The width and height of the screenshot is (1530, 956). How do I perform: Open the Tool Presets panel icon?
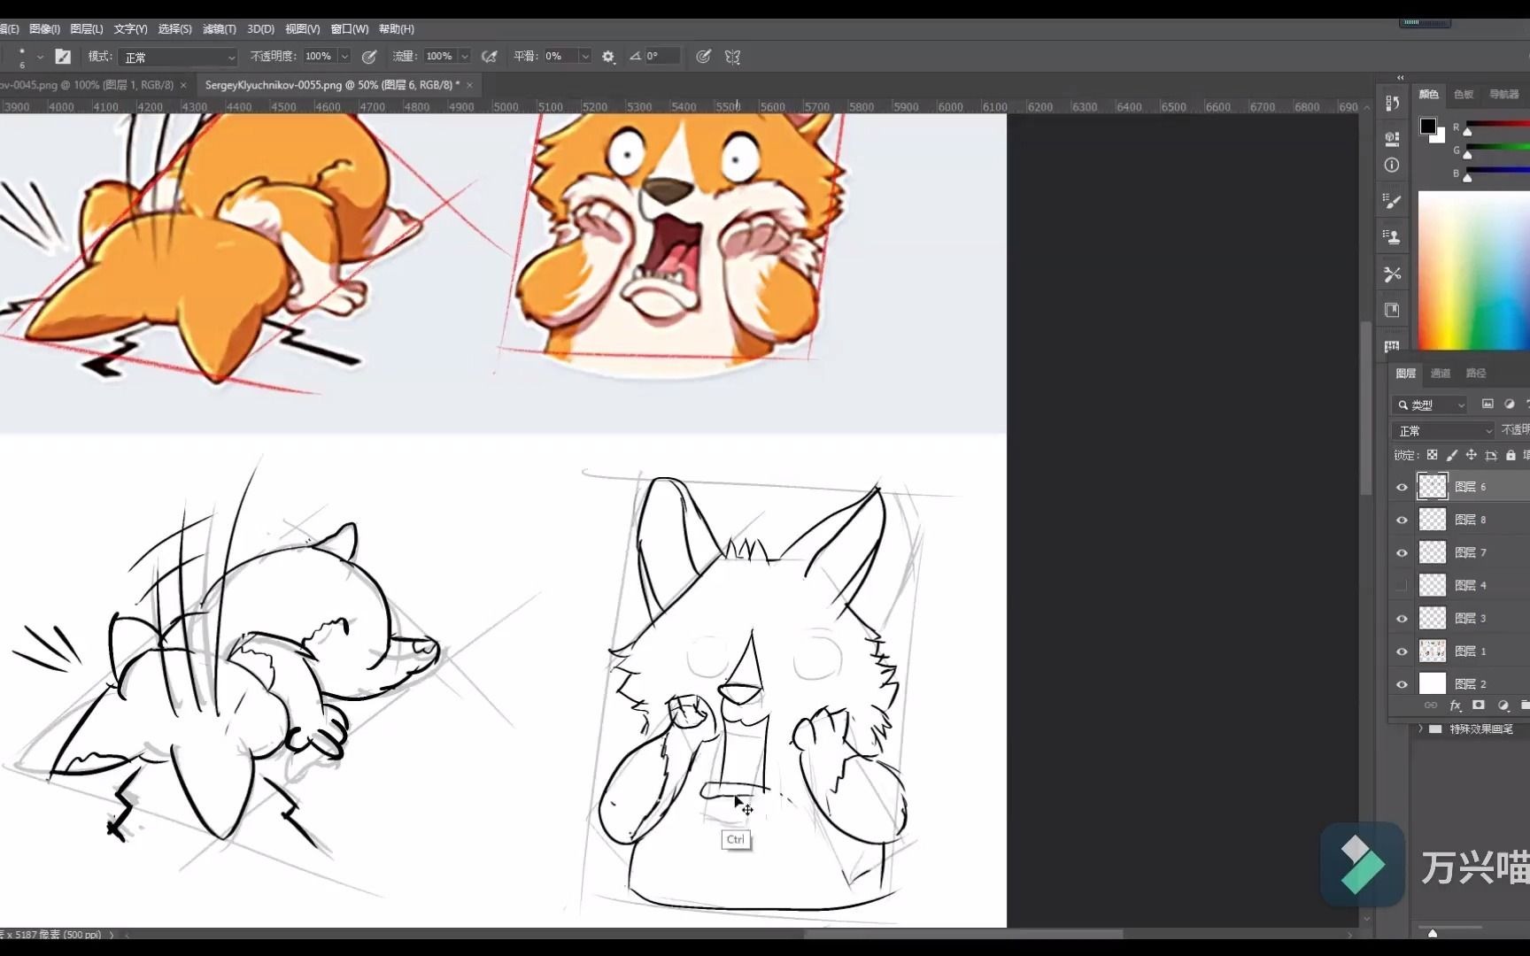coord(1392,274)
